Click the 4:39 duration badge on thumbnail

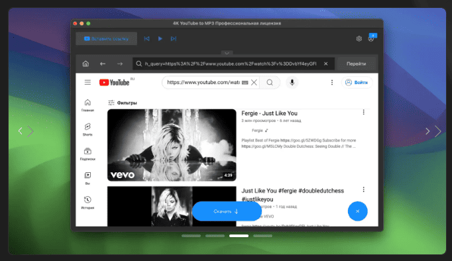pyautogui.click(x=228, y=175)
